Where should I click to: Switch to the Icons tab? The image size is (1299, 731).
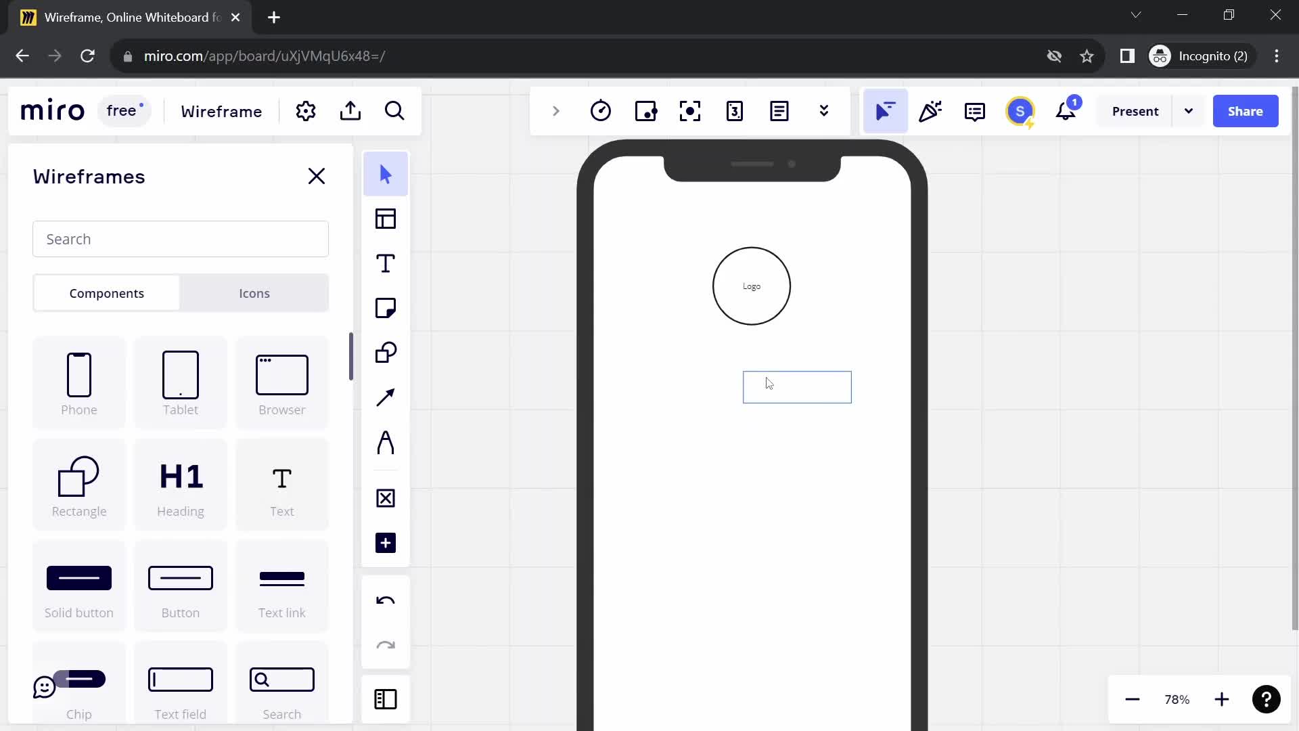coord(254,293)
